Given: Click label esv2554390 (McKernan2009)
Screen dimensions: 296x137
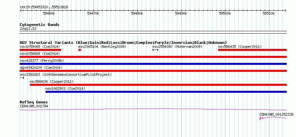Looking at the screenshot, I should point(177,47).
